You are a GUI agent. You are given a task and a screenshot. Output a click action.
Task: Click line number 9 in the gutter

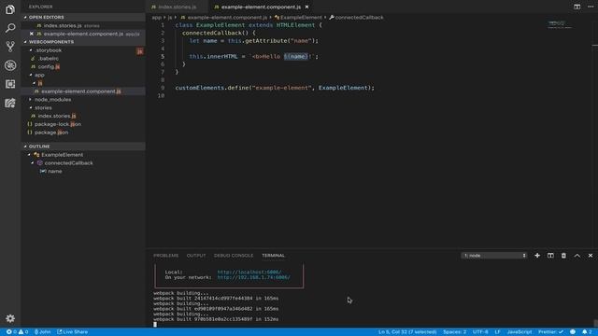(x=163, y=88)
